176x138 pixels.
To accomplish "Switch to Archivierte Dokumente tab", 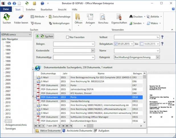I will coord(77,131).
